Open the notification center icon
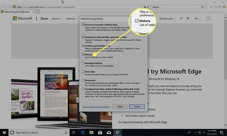 222,133
